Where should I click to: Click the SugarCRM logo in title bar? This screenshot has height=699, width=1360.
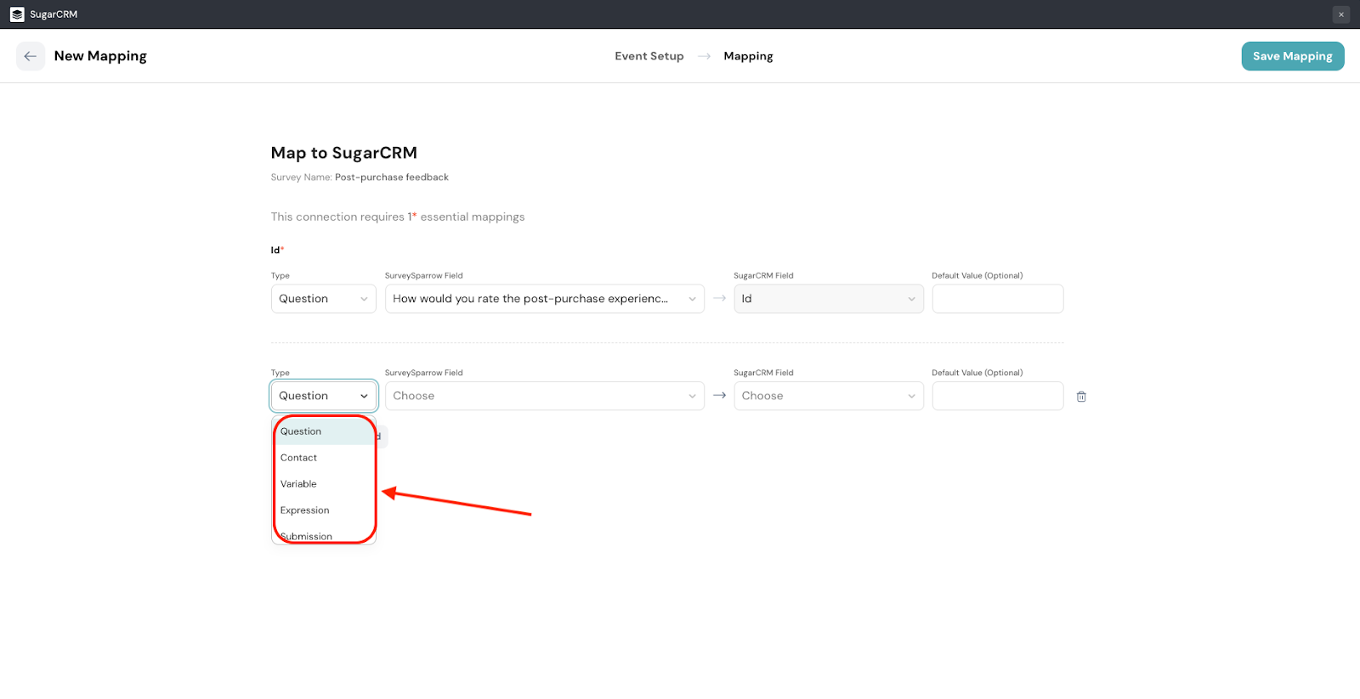coord(17,14)
